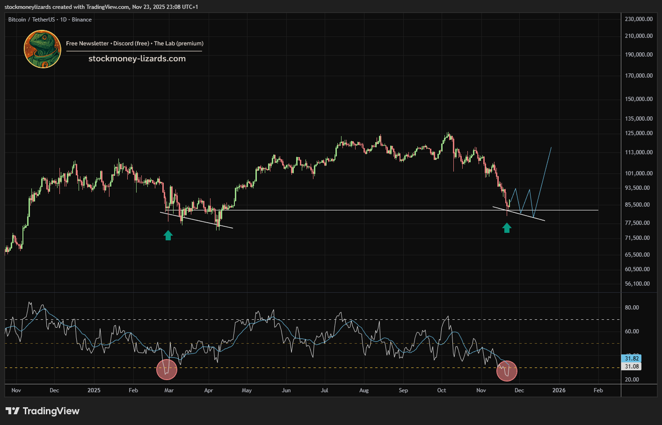
Task: Click the Free Newsletter text
Action: [87, 43]
